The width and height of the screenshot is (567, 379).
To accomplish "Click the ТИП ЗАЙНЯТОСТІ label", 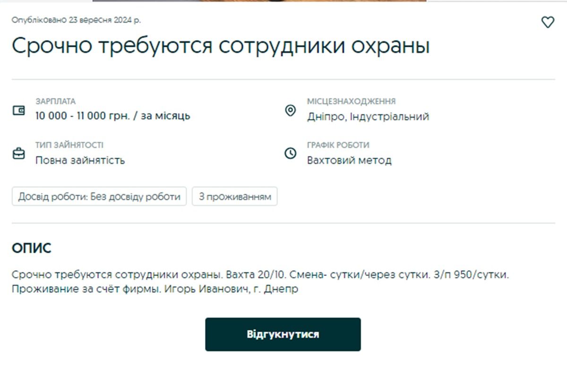I will click(69, 145).
